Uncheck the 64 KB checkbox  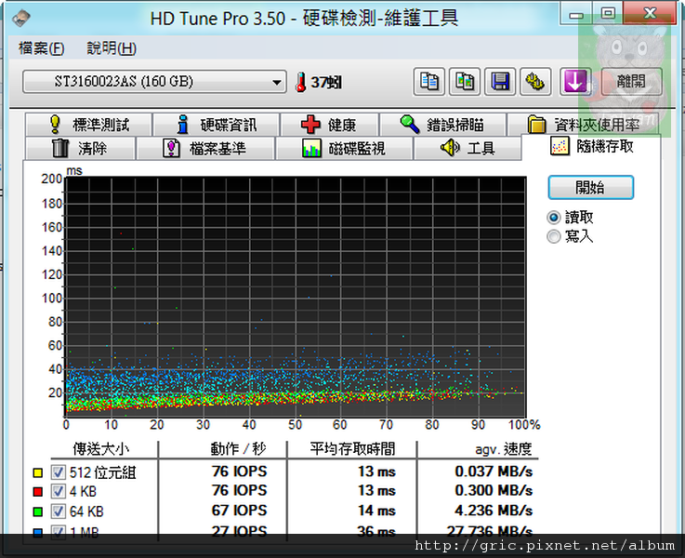[59, 511]
